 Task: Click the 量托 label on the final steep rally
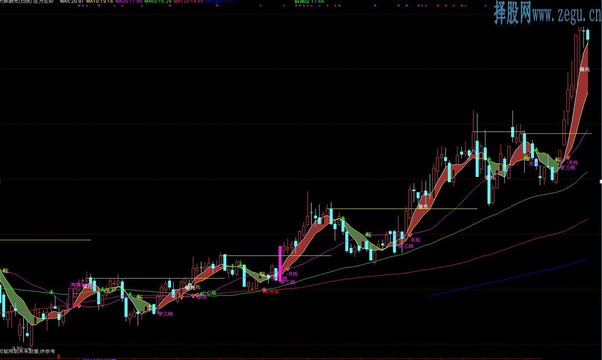(584, 69)
